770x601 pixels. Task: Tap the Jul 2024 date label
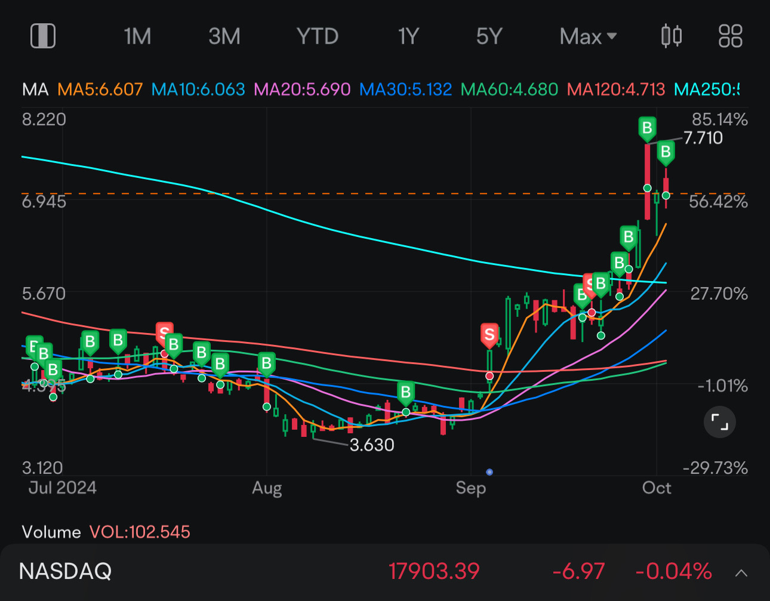tap(62, 488)
